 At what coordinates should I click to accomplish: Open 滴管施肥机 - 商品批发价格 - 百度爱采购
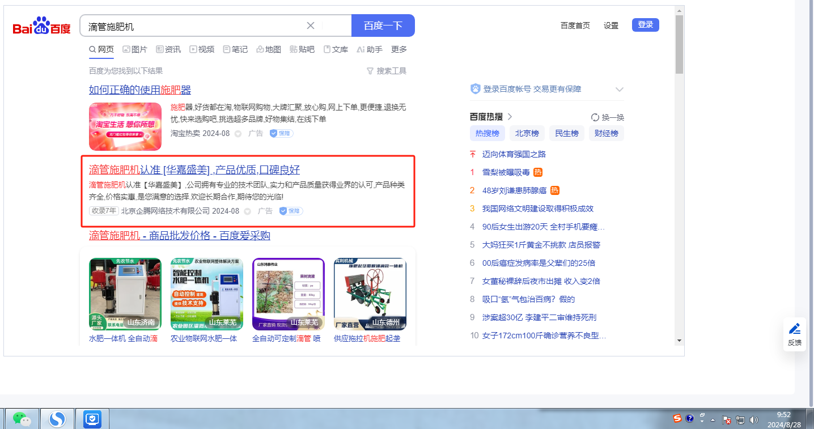[180, 236]
